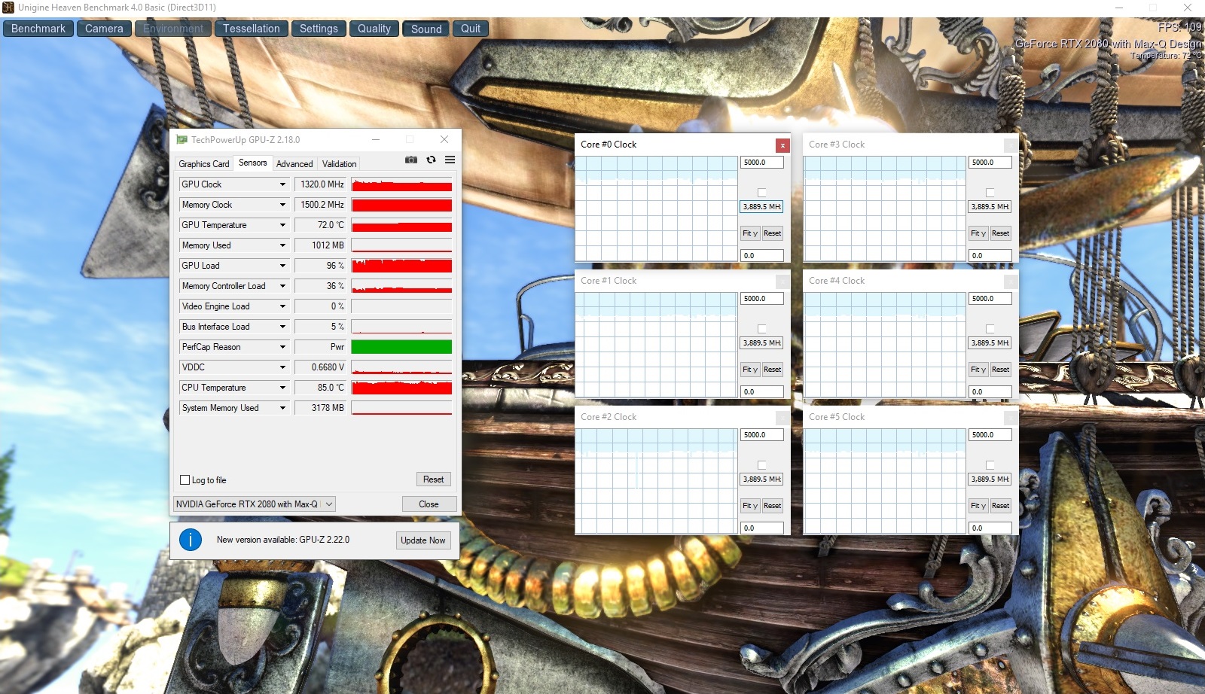The height and width of the screenshot is (694, 1205).
Task: Click the green PerfCap Reason bar
Action: coord(401,347)
